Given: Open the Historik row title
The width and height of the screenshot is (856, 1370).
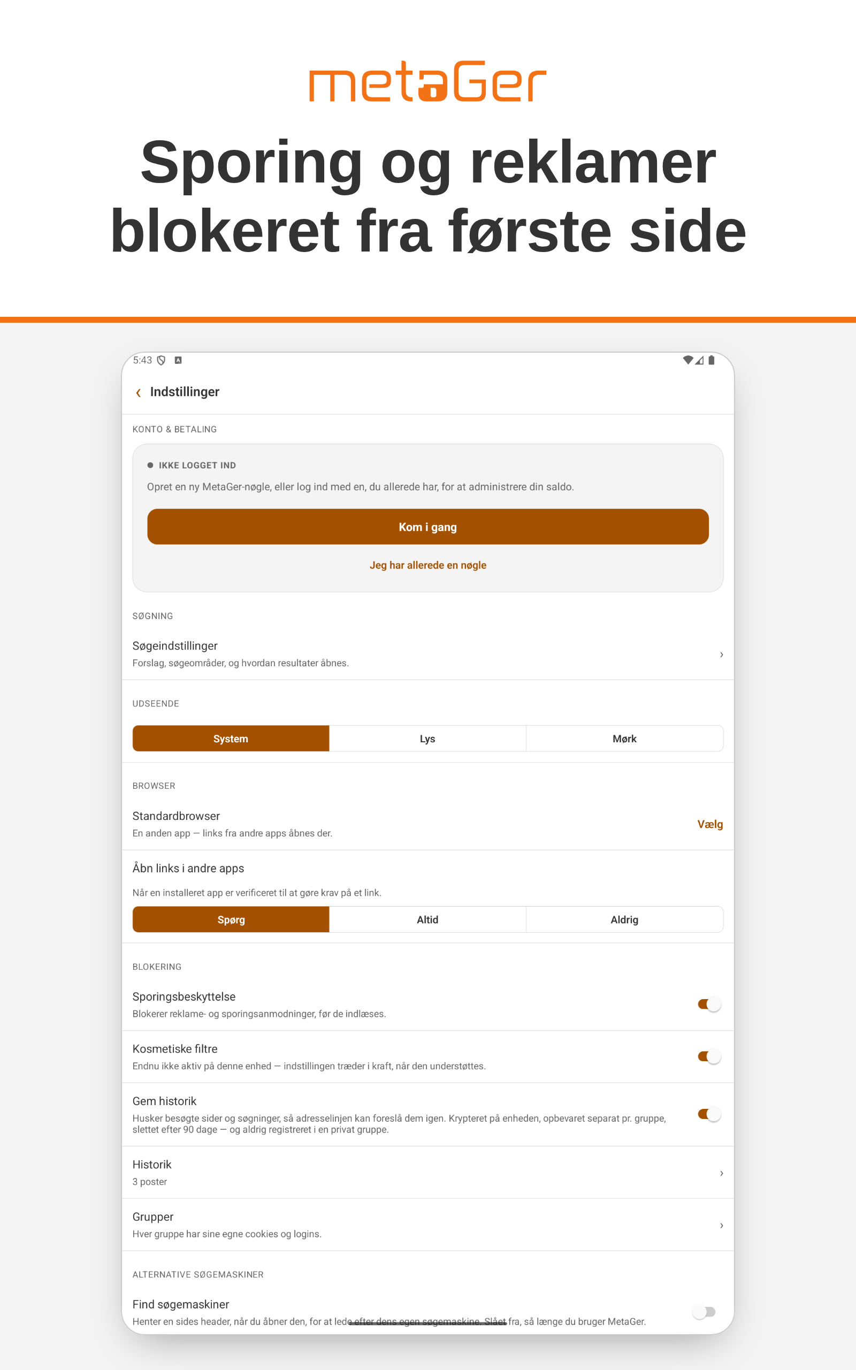Looking at the screenshot, I should pyautogui.click(x=152, y=1164).
